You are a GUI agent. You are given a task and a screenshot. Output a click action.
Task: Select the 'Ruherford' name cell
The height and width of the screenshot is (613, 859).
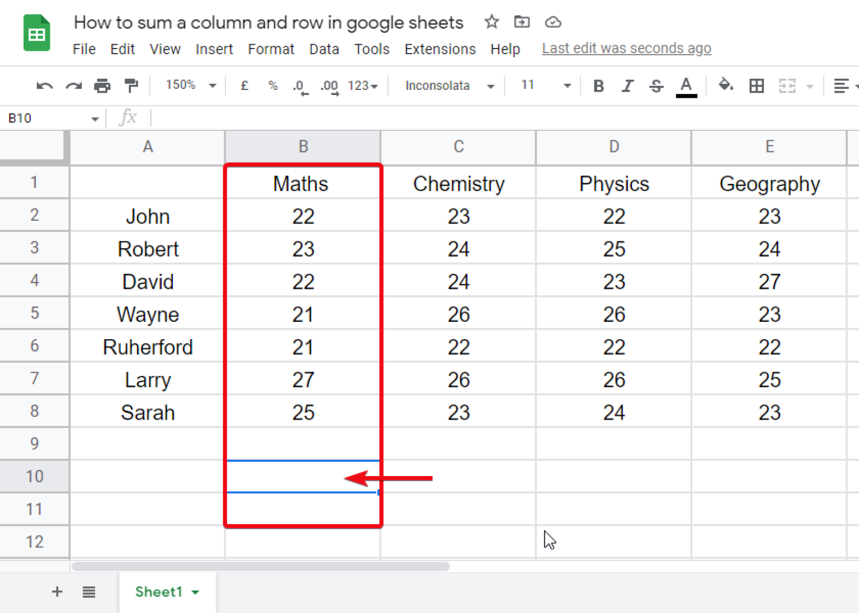click(x=148, y=346)
